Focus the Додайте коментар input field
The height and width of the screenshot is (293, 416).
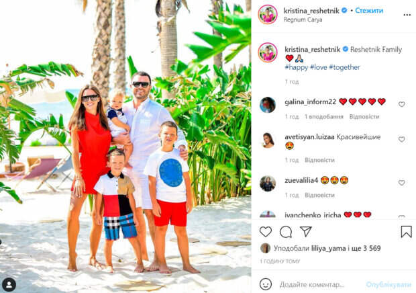click(x=312, y=285)
